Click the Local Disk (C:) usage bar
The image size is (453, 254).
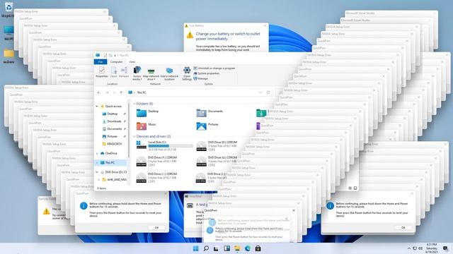(x=170, y=146)
